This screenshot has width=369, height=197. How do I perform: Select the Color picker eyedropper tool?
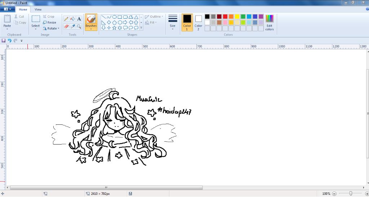point(73,26)
